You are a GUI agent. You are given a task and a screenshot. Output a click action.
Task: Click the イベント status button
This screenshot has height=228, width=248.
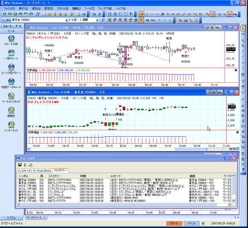tap(192, 223)
